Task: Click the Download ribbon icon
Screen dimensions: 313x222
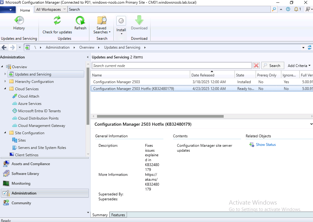Action: [x=139, y=20]
